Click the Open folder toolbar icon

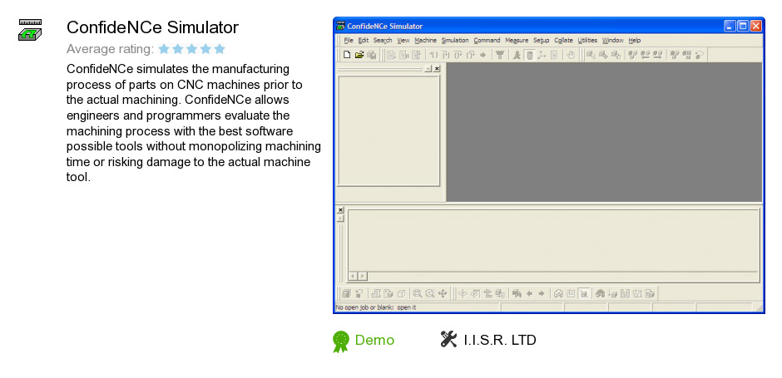click(359, 55)
